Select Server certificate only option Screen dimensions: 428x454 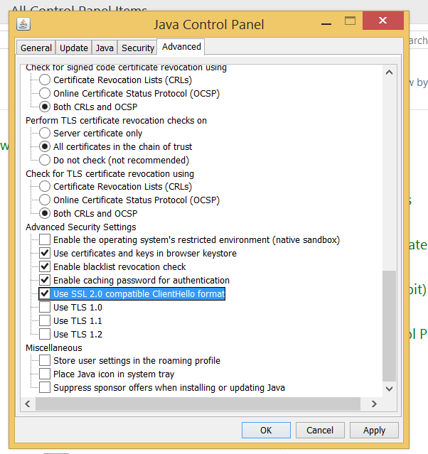pos(45,133)
